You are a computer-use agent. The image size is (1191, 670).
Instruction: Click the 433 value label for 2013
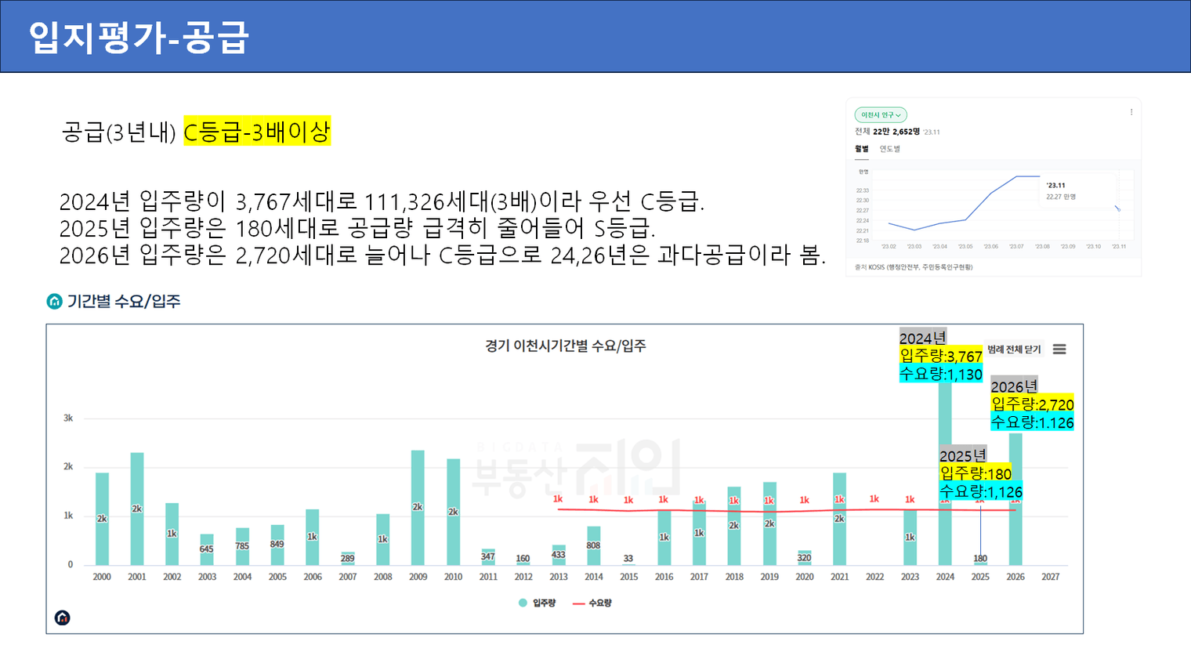pyautogui.click(x=559, y=555)
